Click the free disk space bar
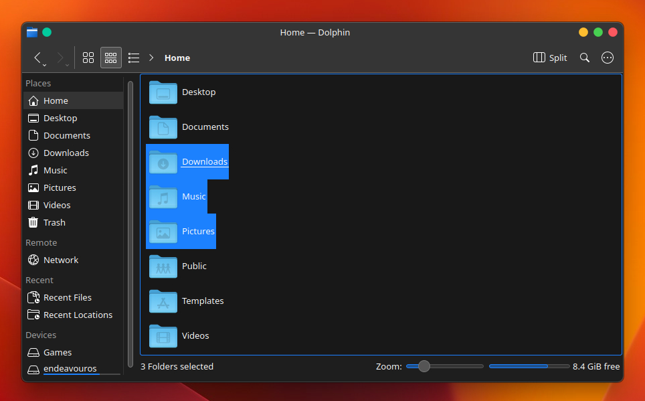This screenshot has width=645, height=401. coord(529,366)
